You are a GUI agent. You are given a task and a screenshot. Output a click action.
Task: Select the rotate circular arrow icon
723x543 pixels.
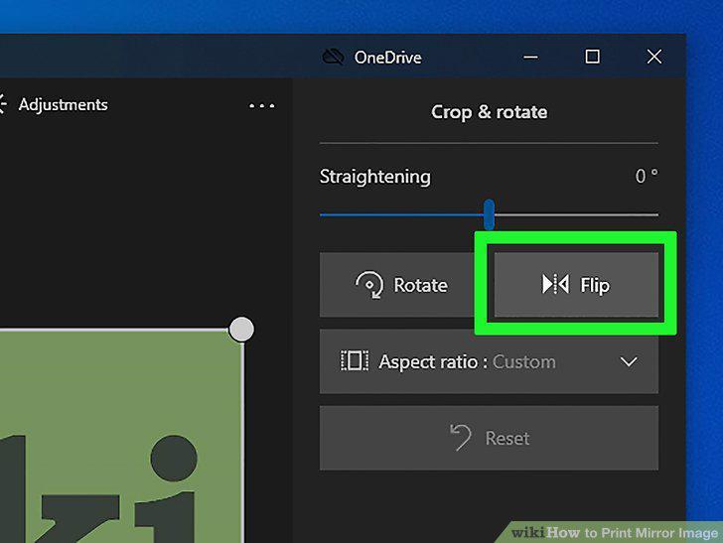(369, 285)
